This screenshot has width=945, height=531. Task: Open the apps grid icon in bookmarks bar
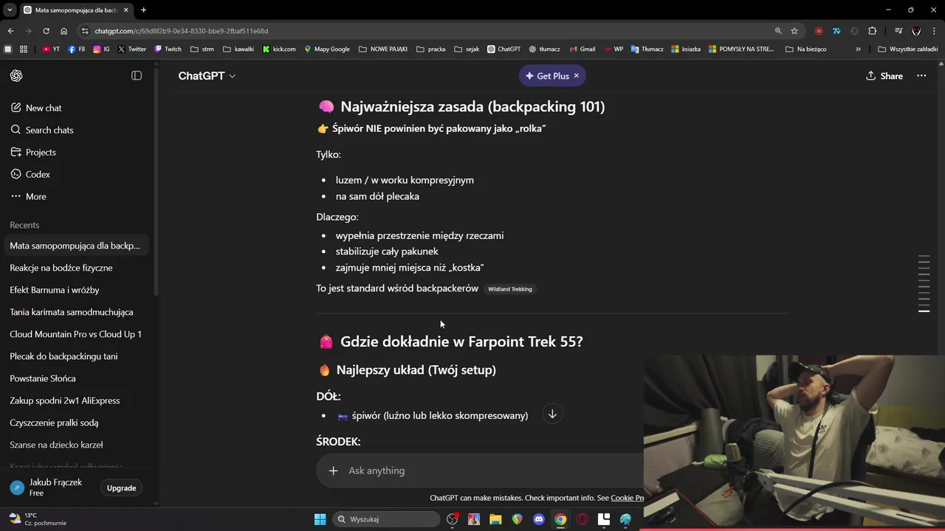click(24, 49)
